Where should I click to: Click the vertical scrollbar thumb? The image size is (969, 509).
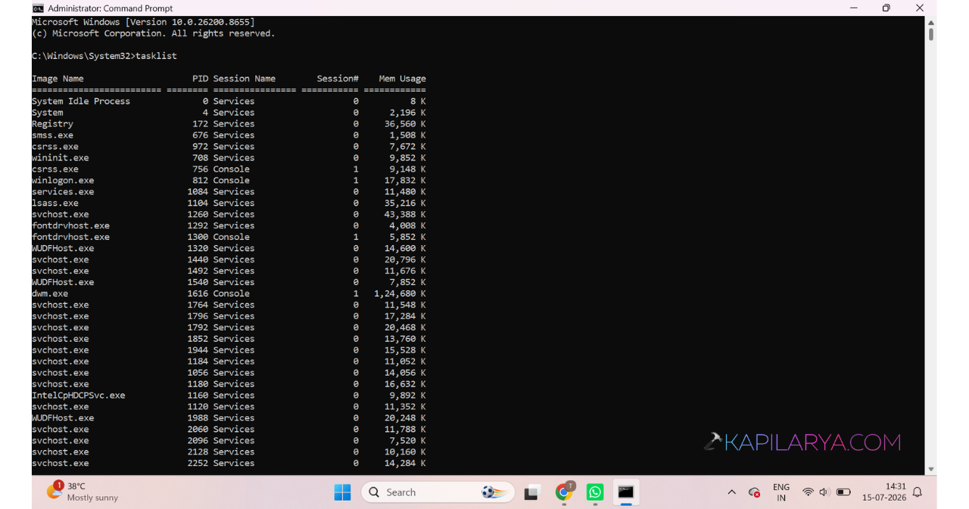coord(931,35)
